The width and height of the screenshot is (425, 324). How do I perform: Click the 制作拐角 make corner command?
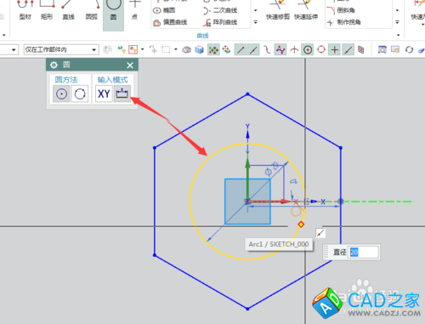(343, 22)
